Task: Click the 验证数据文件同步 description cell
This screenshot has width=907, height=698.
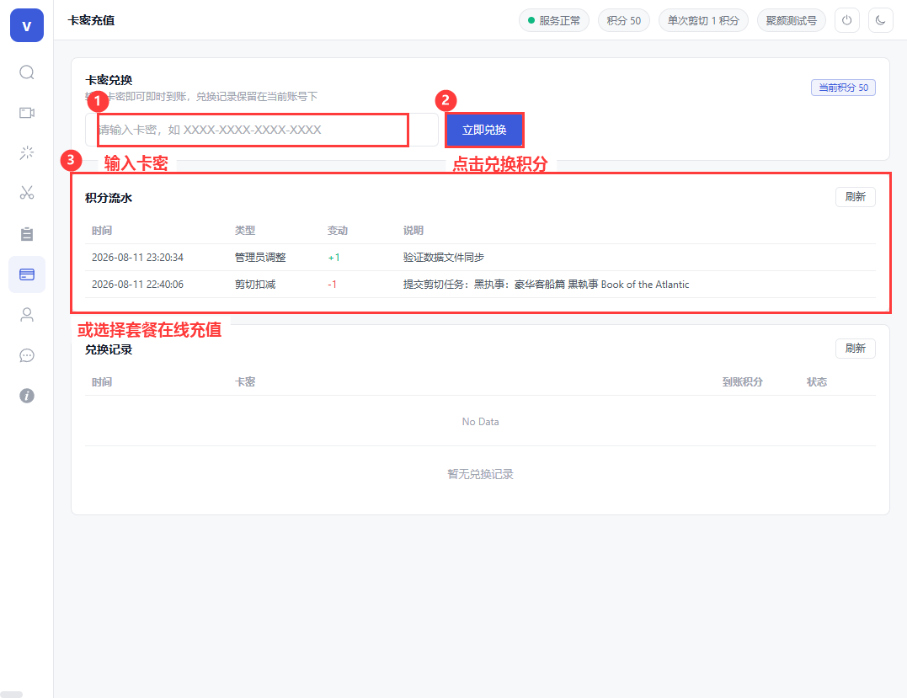Action: click(x=444, y=258)
